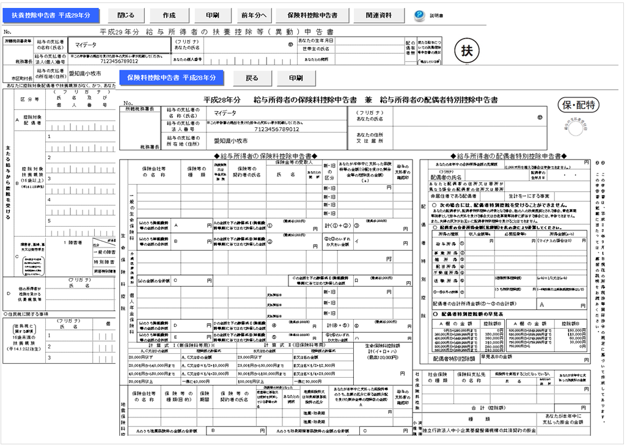Click the blue help question-mark icon
This screenshot has width=627, height=448.
coord(419,15)
